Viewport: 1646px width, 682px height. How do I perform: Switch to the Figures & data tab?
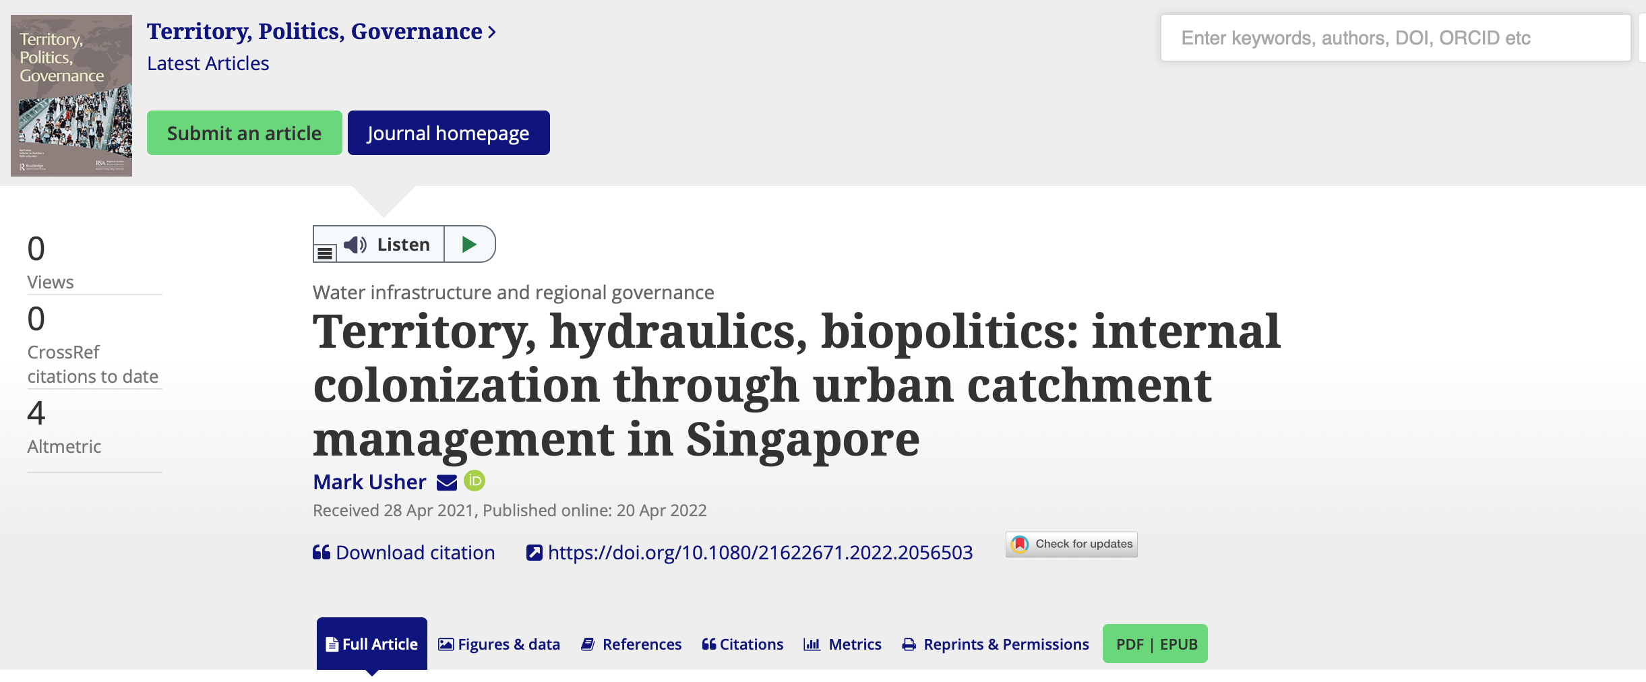pyautogui.click(x=499, y=645)
